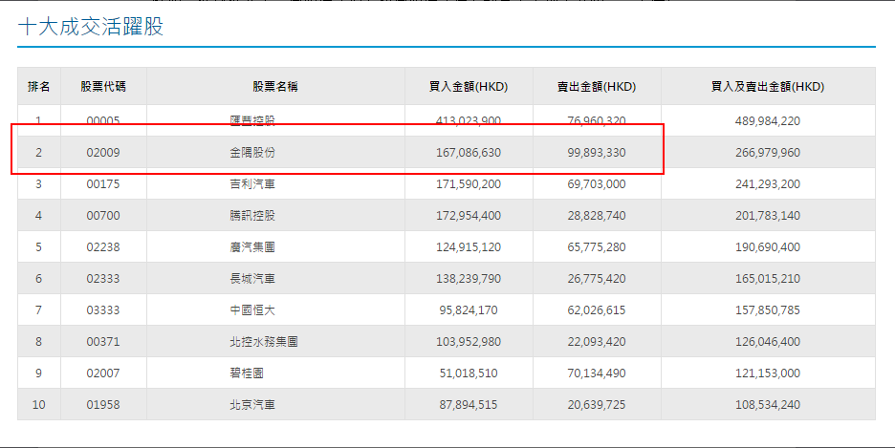Select stock name 吉利汽車
895x448 pixels.
click(x=252, y=184)
